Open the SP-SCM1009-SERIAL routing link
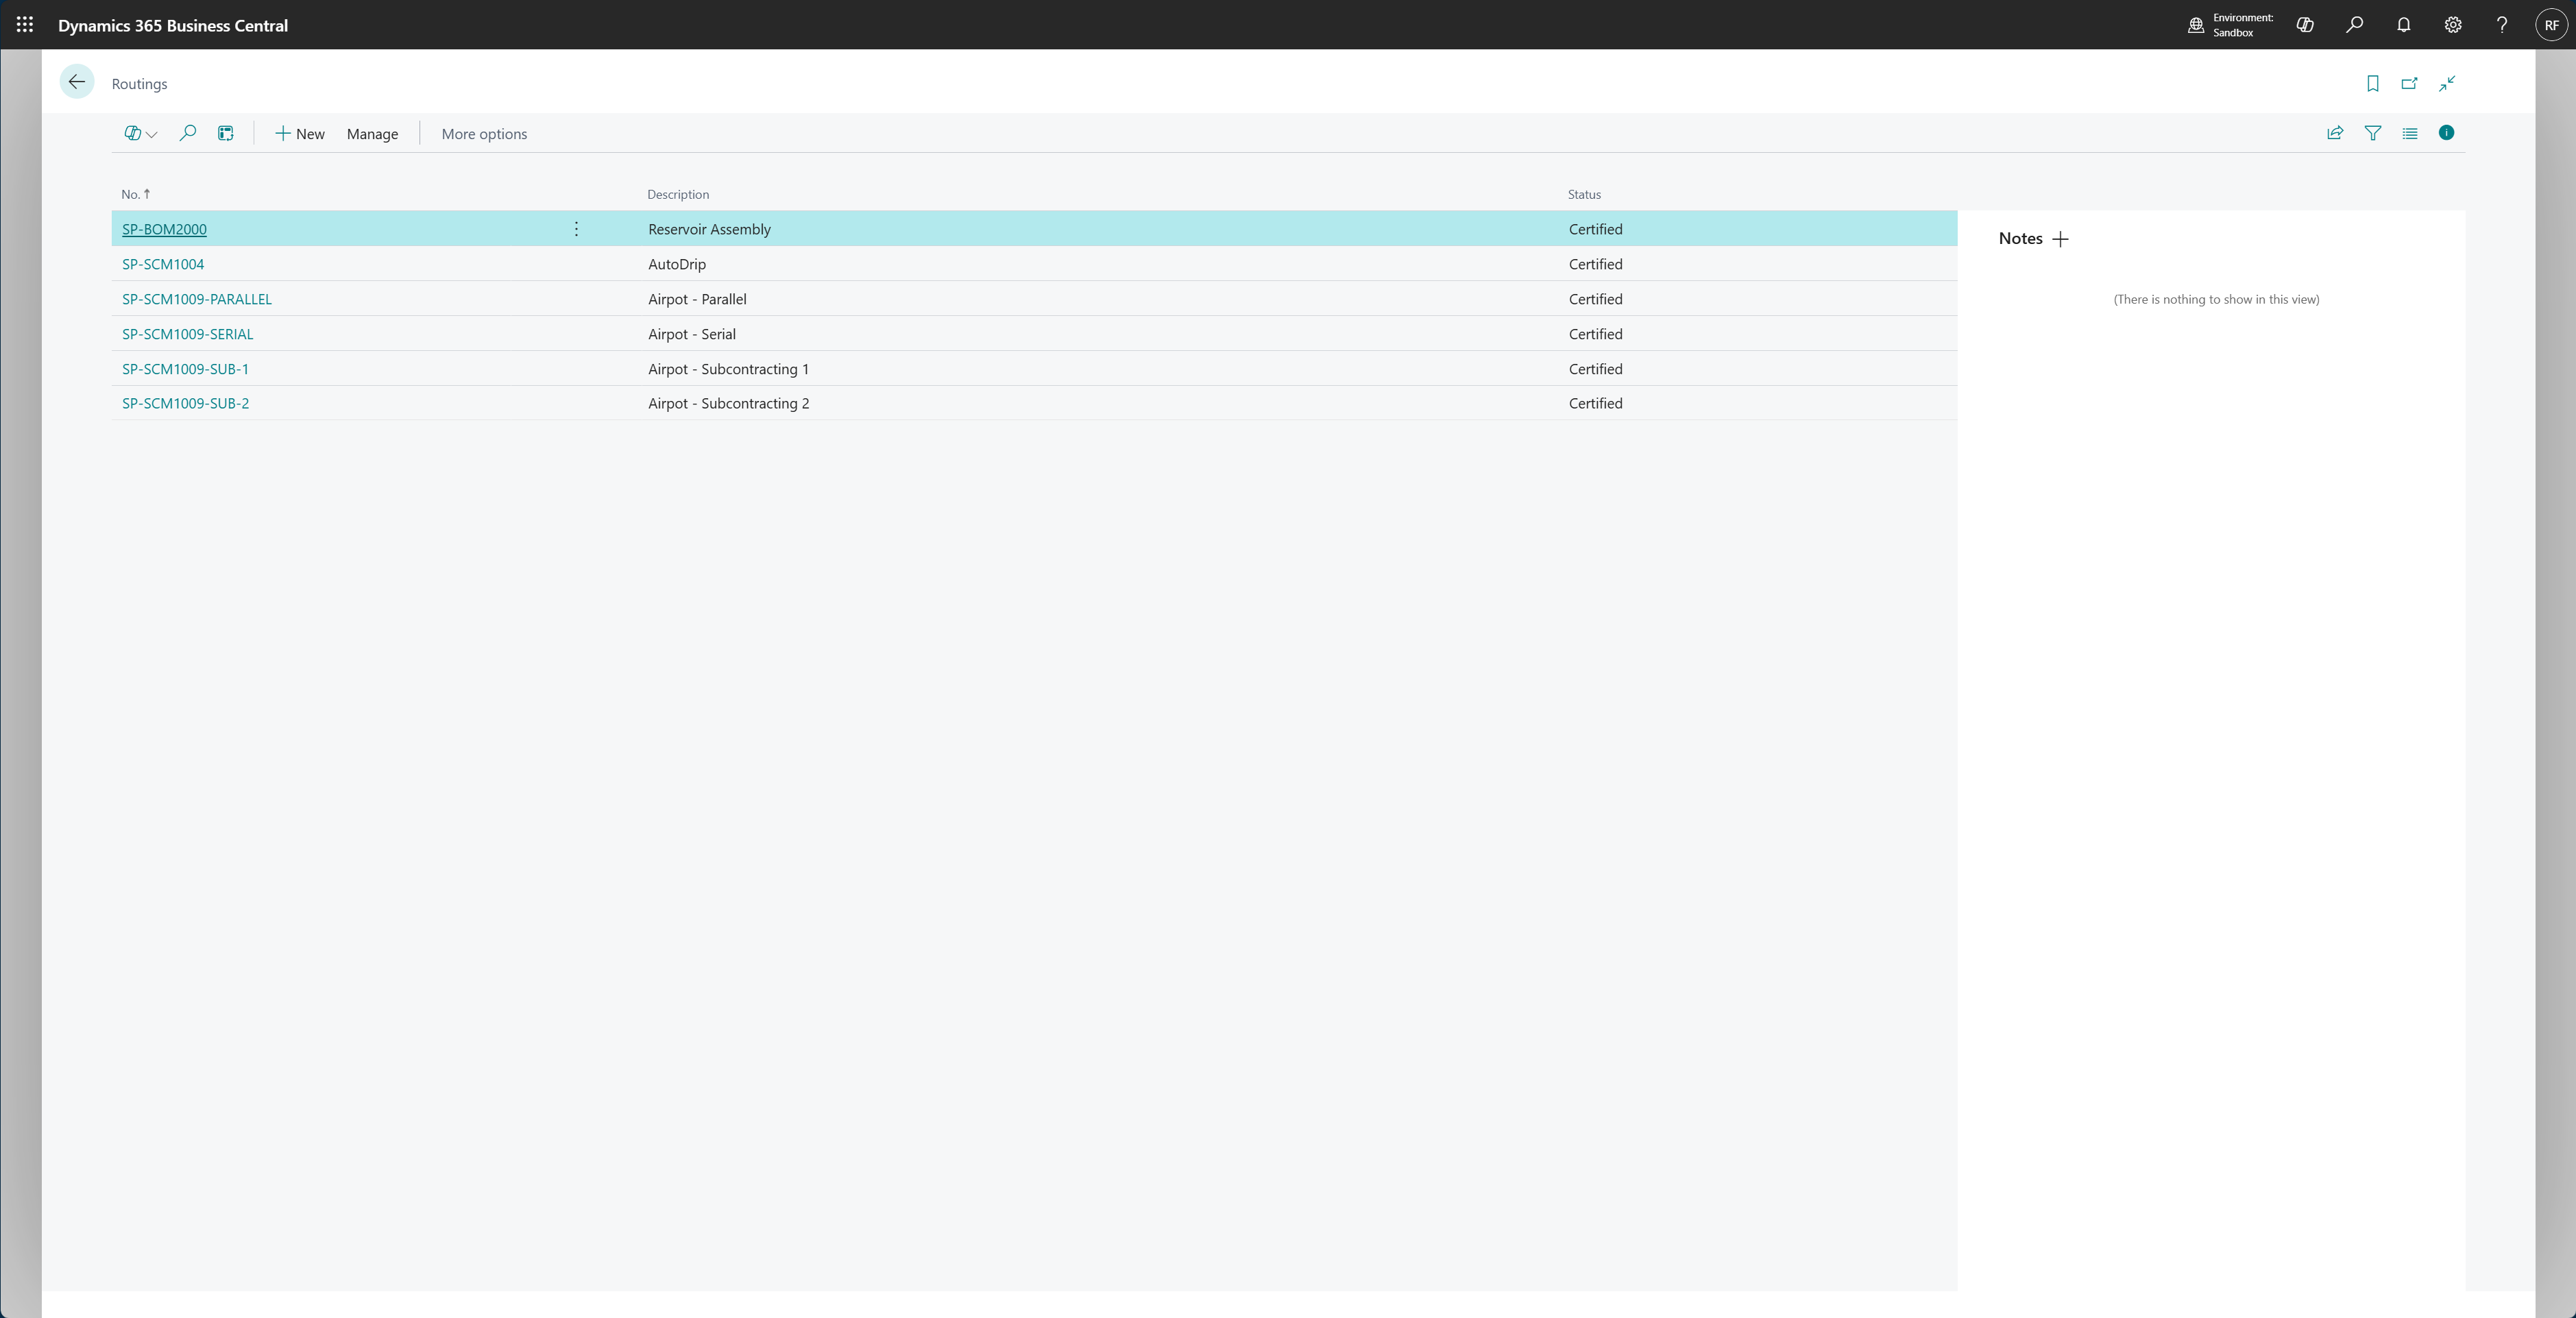Image resolution: width=2576 pixels, height=1318 pixels. point(187,334)
